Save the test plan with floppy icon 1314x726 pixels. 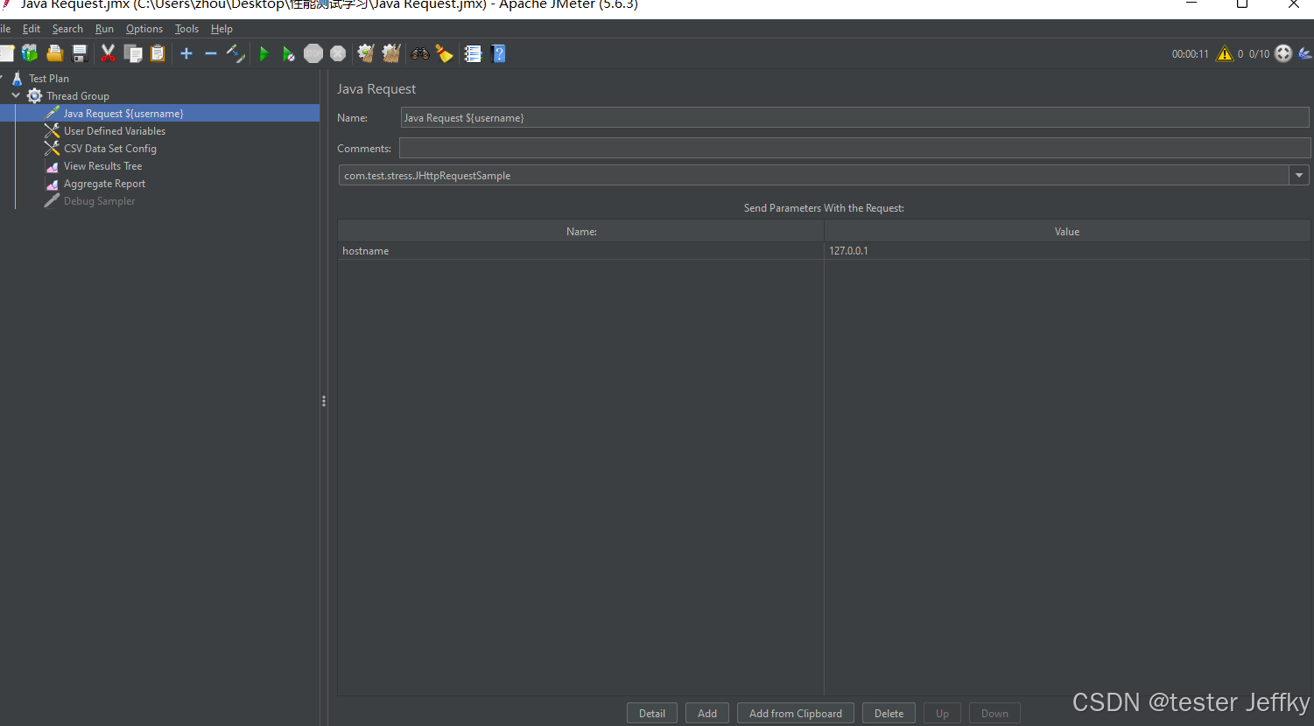(x=80, y=53)
